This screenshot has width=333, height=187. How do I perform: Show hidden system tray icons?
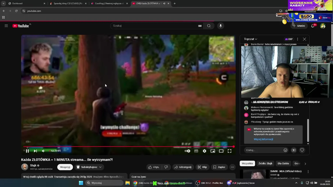(296, 183)
